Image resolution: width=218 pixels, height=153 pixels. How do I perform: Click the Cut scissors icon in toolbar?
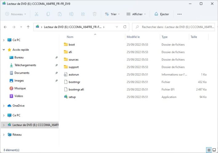(36, 14)
